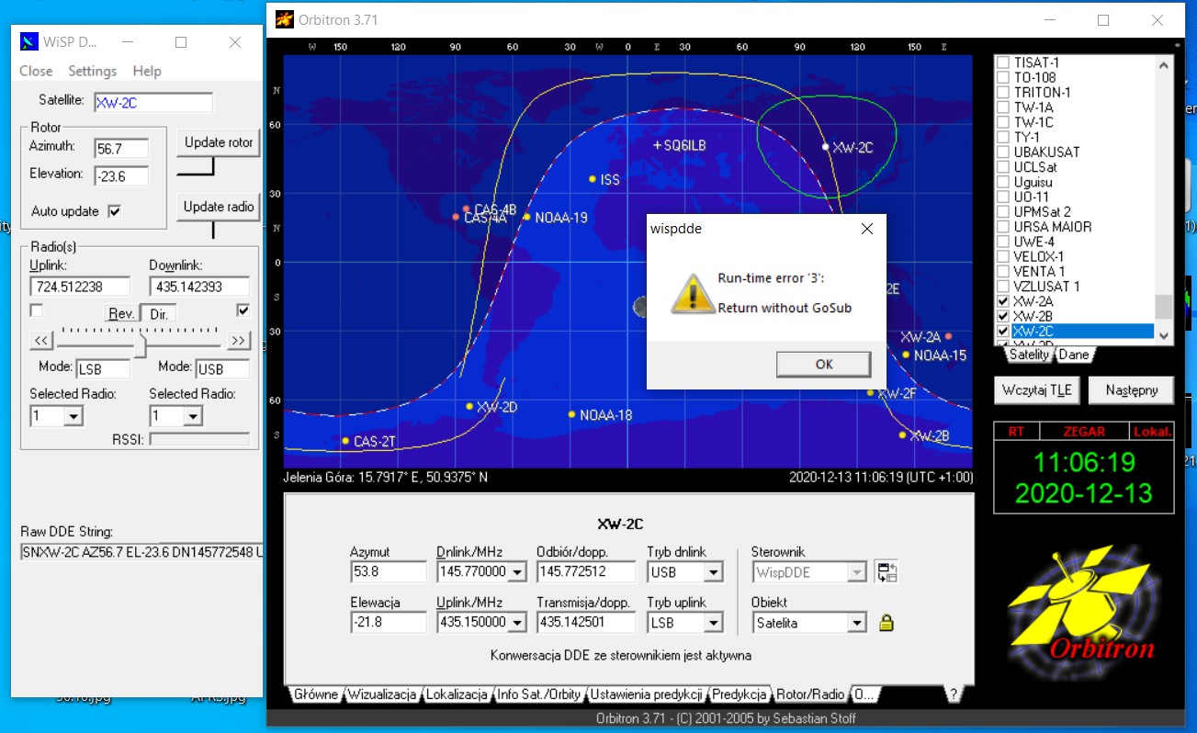Enable the checkbox below Uplink frequency
This screenshot has height=733, width=1197.
(x=37, y=310)
